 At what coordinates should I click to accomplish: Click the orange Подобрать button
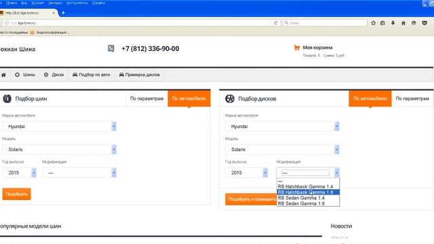click(16, 194)
